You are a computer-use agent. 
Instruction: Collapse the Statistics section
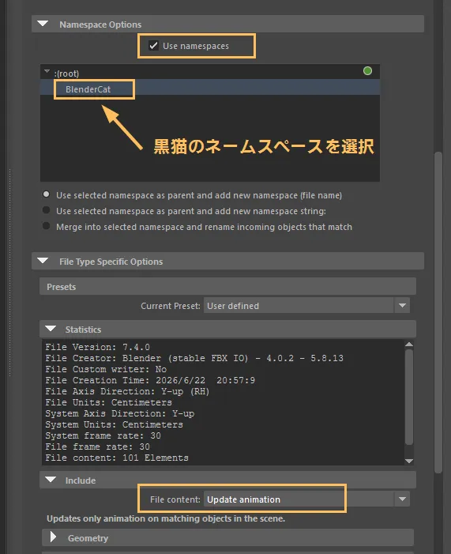pos(51,329)
